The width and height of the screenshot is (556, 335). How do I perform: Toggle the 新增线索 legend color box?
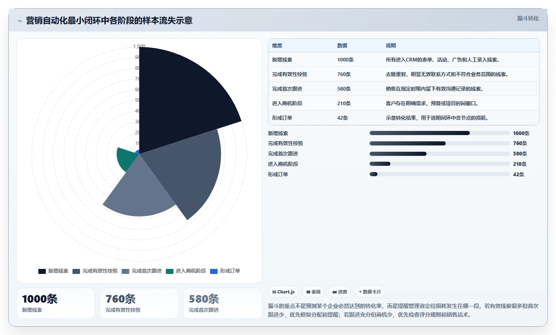42,271
